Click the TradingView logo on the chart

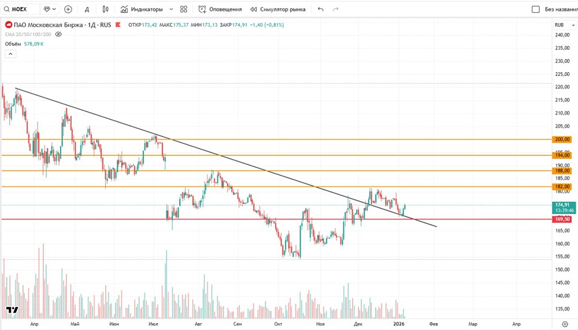pyautogui.click(x=12, y=310)
